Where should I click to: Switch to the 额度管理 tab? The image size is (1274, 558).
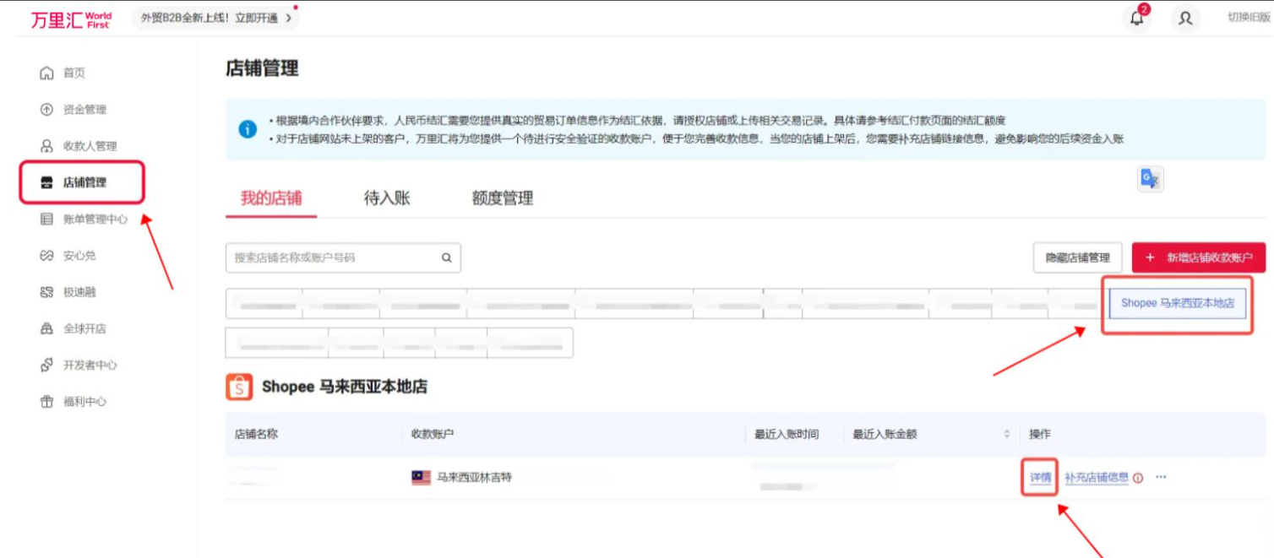pyautogui.click(x=503, y=198)
